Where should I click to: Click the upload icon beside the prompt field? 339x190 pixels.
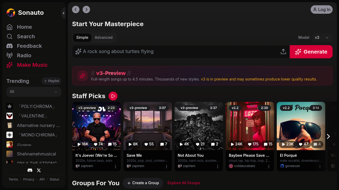click(283, 51)
